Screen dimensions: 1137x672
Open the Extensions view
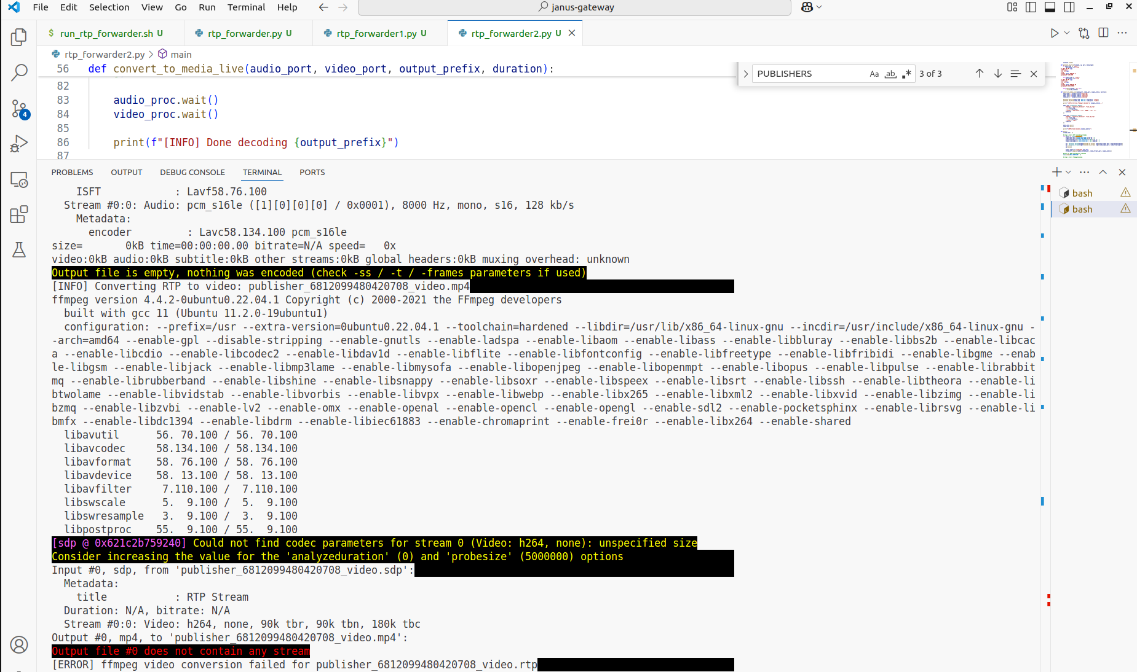[x=19, y=214]
